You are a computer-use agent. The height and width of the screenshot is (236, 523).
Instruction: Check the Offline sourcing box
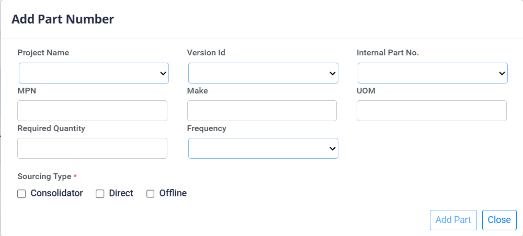coord(150,194)
